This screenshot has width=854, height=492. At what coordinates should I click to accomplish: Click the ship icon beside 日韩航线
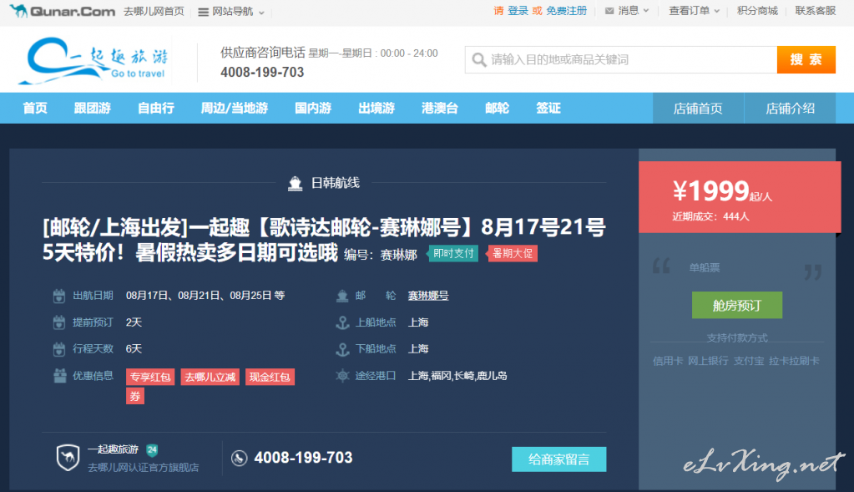pos(296,184)
